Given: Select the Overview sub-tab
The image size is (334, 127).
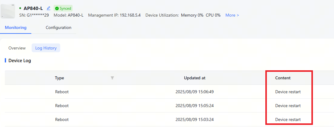Looking at the screenshot, I should pos(17,48).
